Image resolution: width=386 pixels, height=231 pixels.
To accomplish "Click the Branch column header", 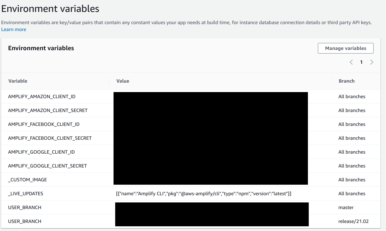I will pos(346,81).
